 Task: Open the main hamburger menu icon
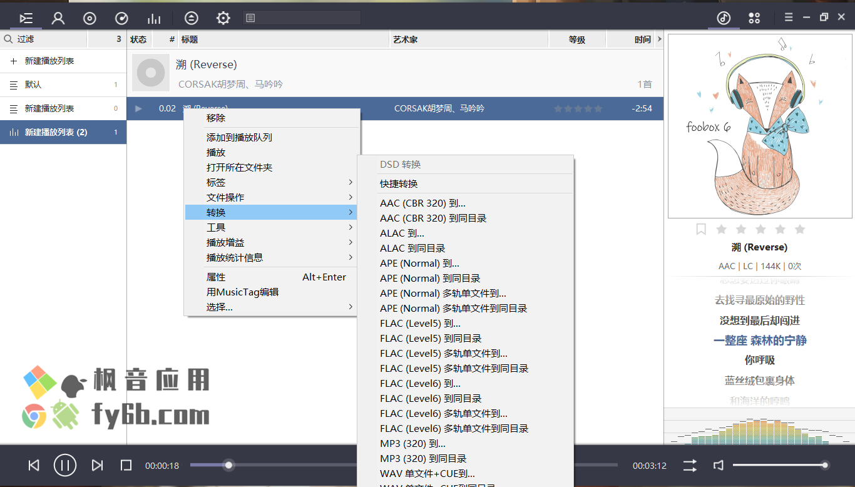pyautogui.click(x=789, y=18)
